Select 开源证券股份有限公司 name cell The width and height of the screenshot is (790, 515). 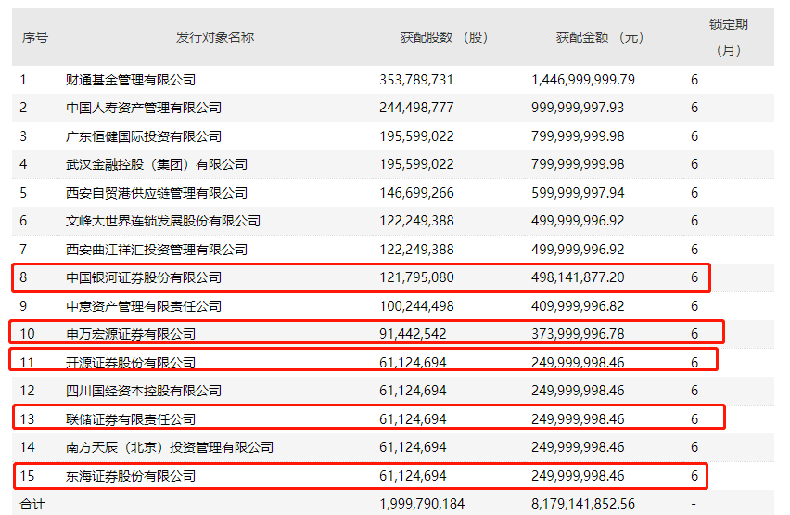[131, 363]
